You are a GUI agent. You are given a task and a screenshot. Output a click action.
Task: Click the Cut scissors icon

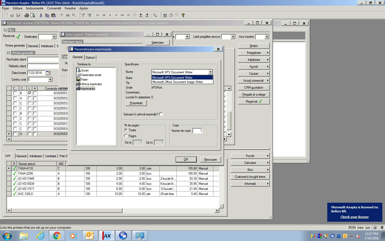(x=41, y=15)
